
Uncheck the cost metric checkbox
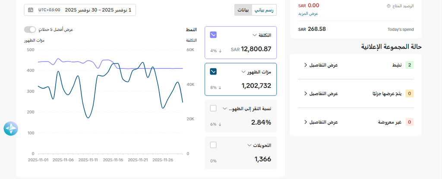coord(213,35)
